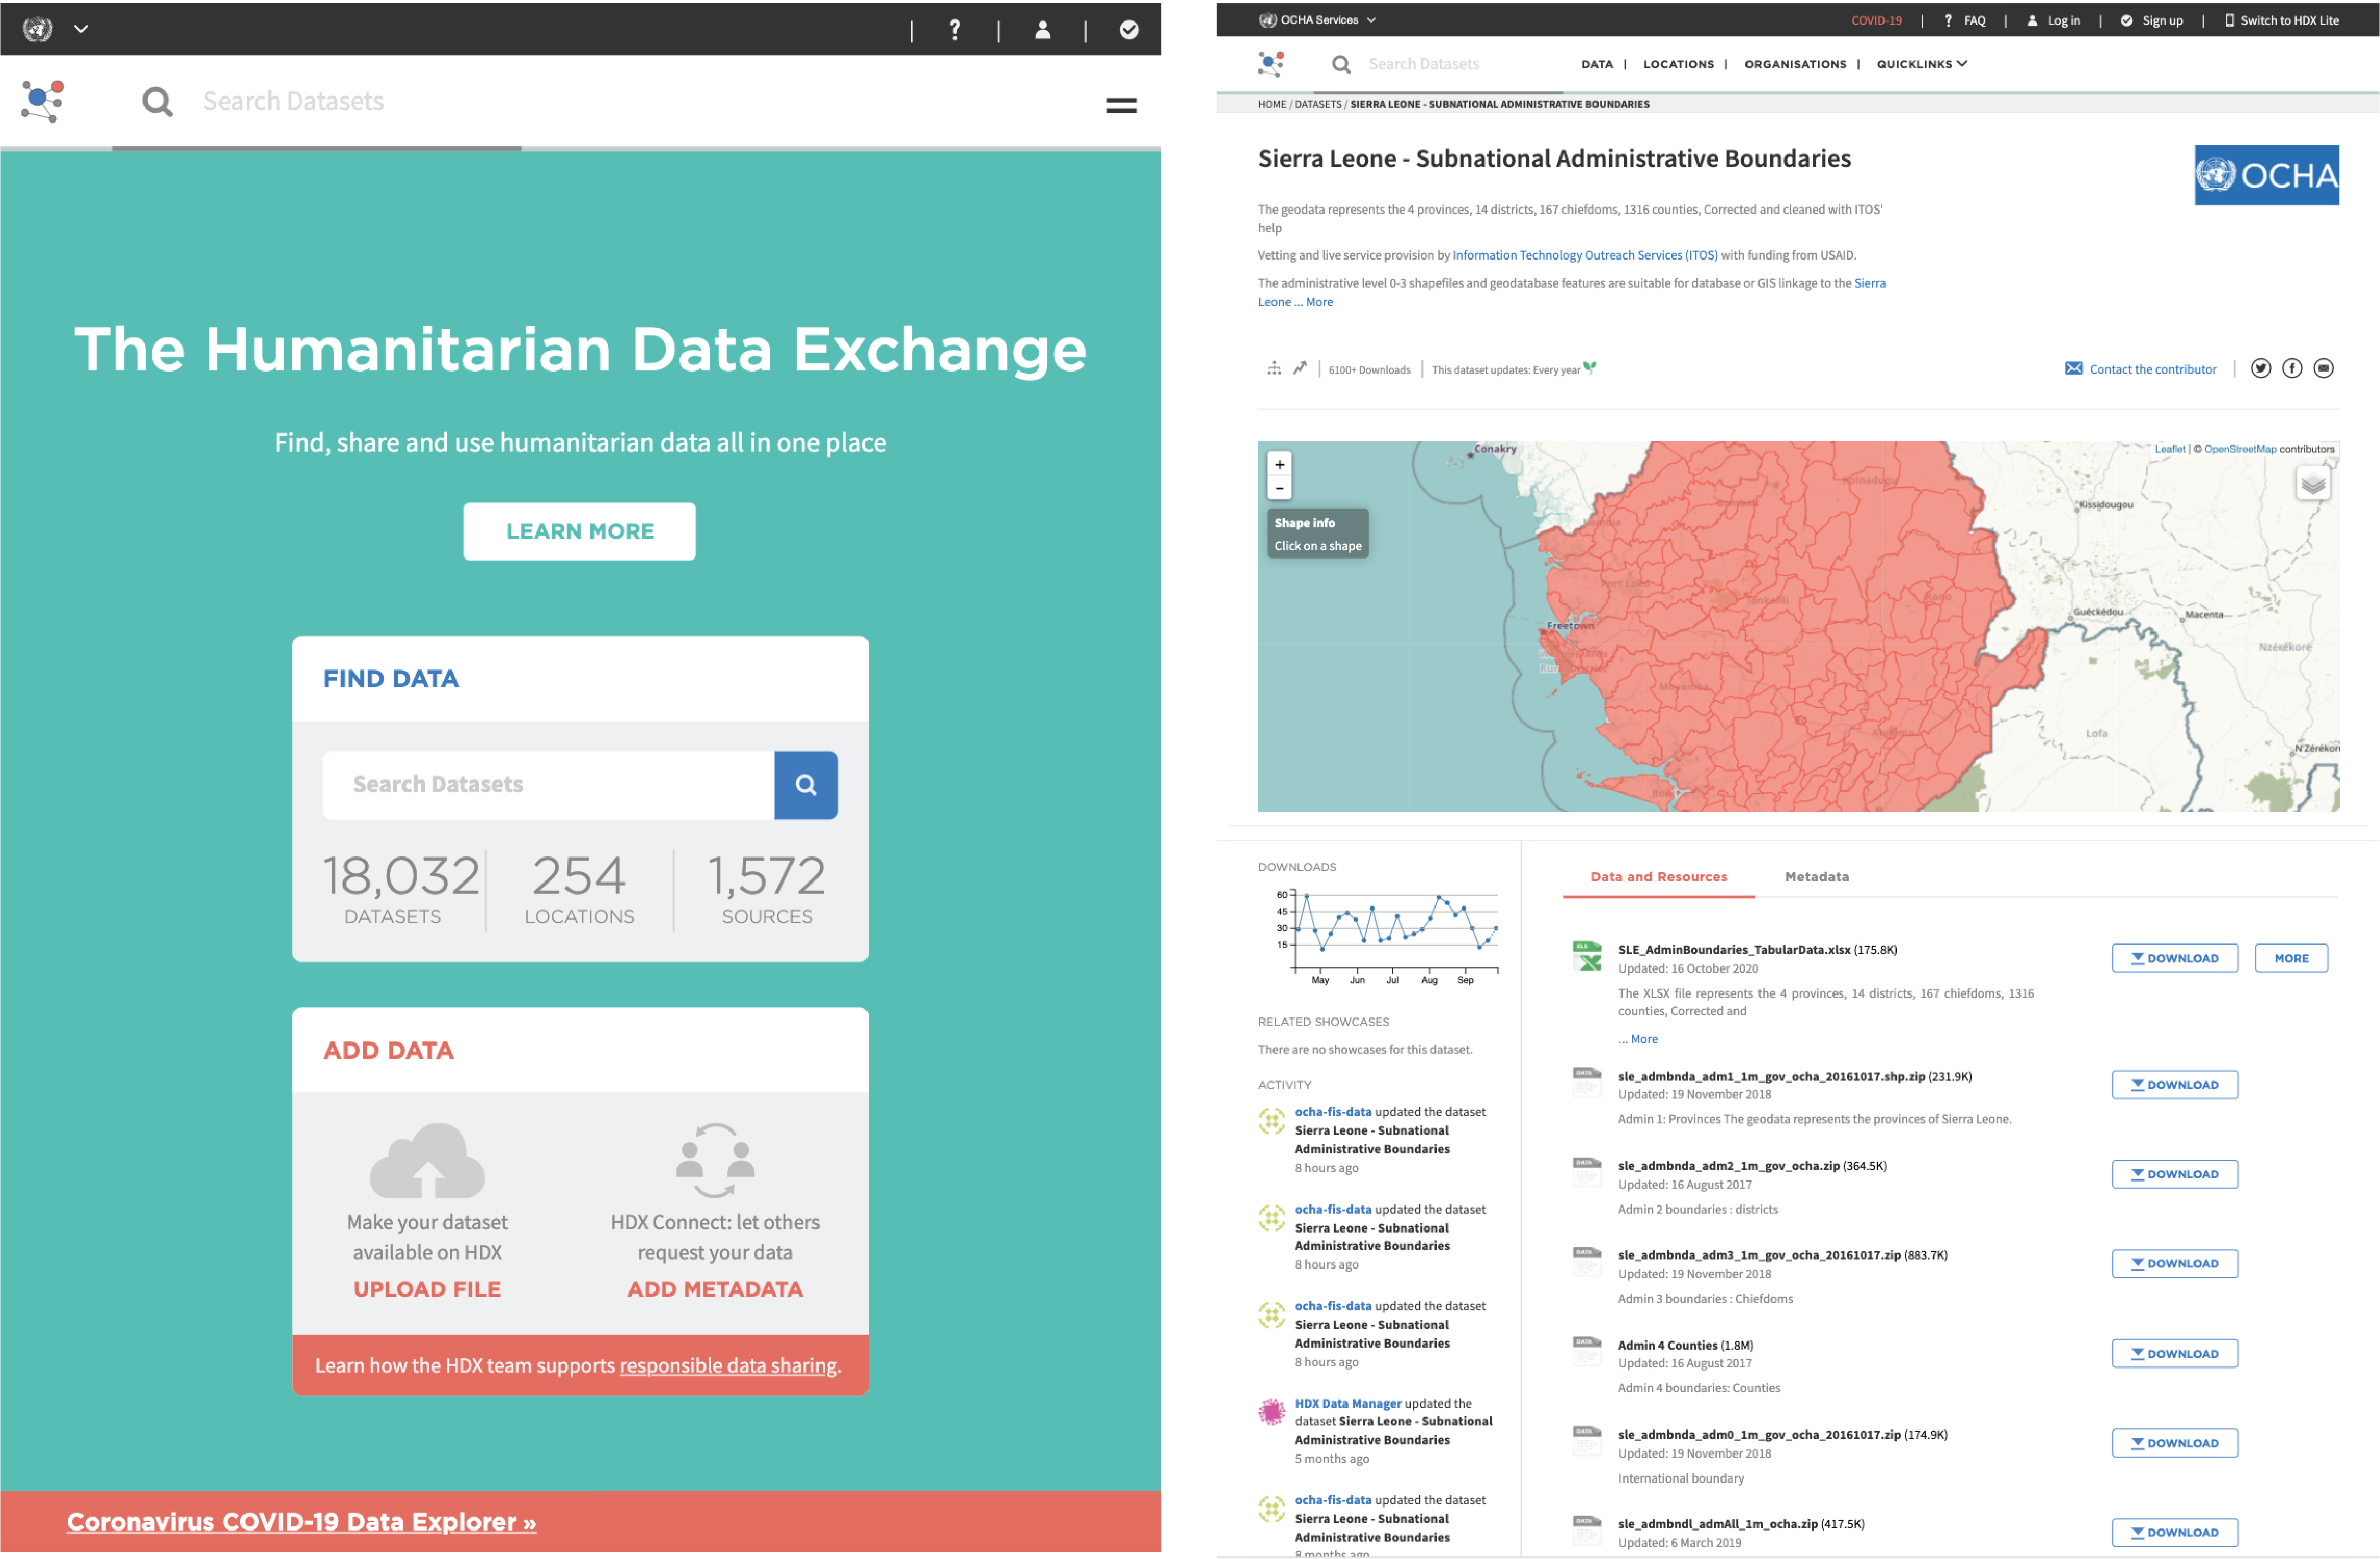This screenshot has width=2380, height=1559.
Task: Share dataset via email icon
Action: click(x=2323, y=369)
